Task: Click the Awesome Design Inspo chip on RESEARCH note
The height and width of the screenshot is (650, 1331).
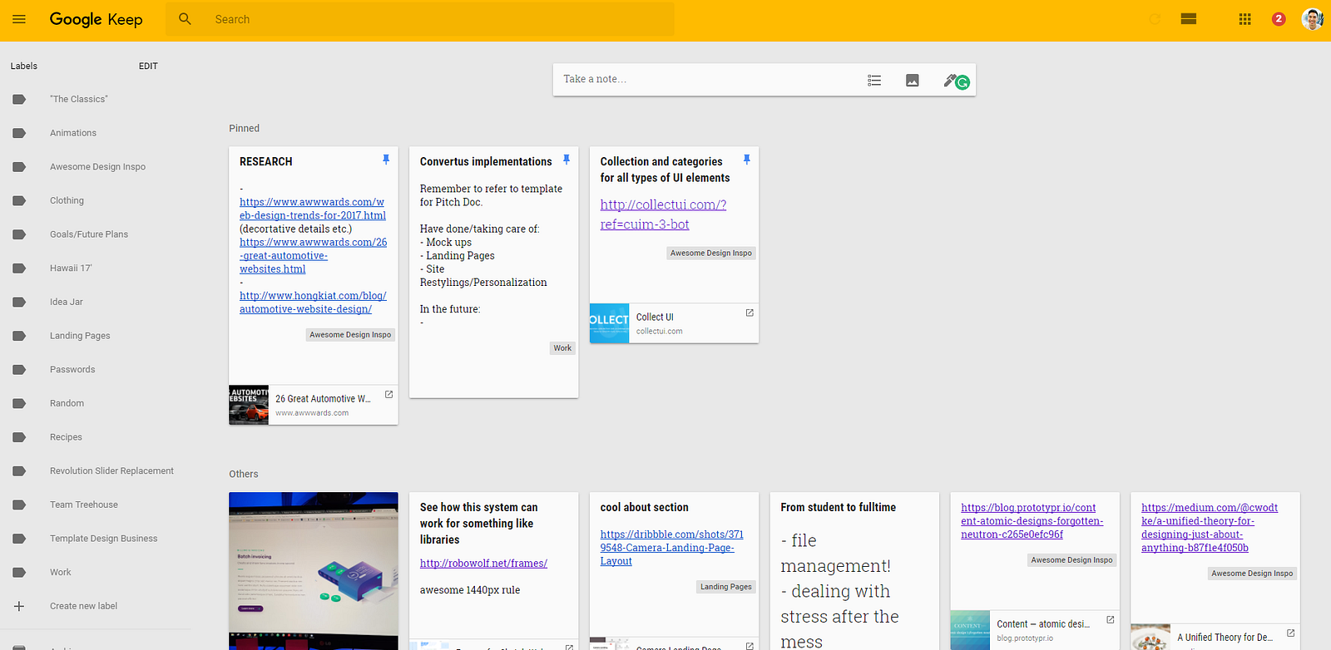Action: pos(350,335)
